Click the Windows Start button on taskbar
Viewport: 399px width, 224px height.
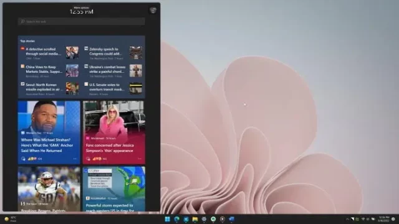[168, 219]
